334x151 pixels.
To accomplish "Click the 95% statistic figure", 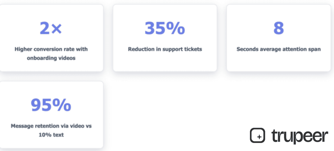I will (x=51, y=105).
